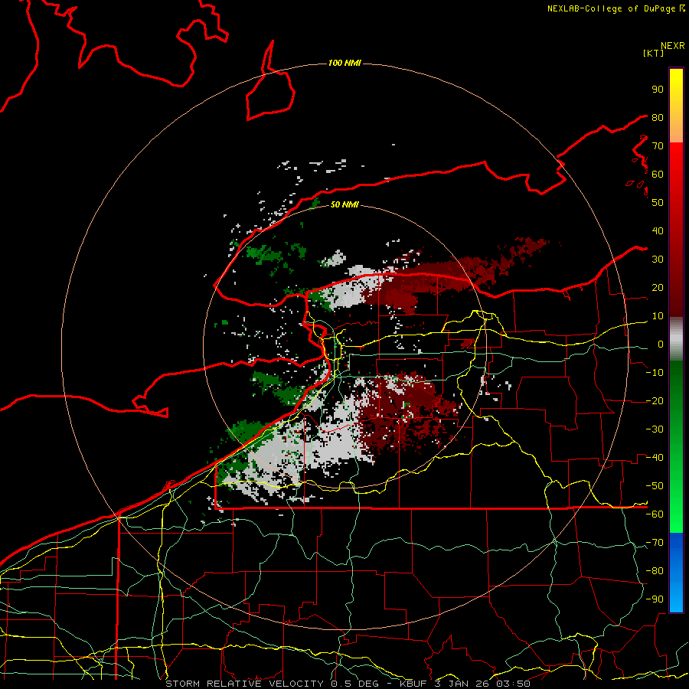
Task: Click the -50 tick label on the scale
Action: pyautogui.click(x=655, y=486)
